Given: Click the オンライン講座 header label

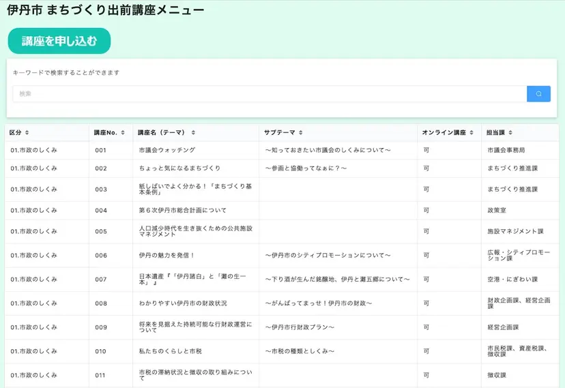Looking at the screenshot, I should pyautogui.click(x=444, y=132).
